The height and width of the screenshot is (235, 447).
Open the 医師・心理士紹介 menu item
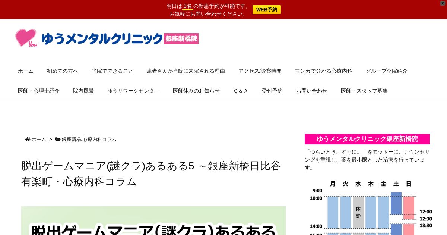[39, 91]
